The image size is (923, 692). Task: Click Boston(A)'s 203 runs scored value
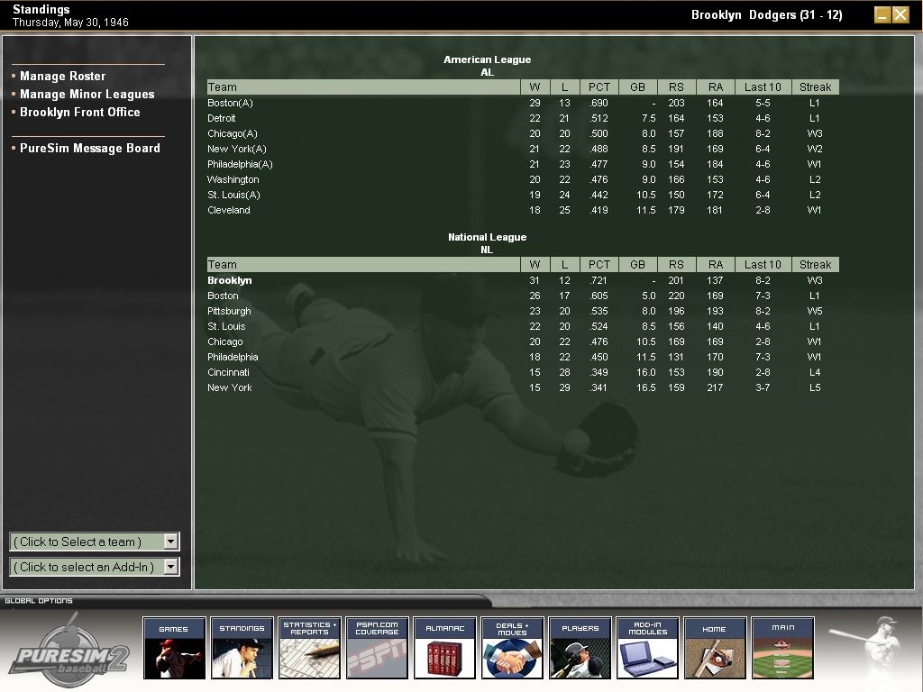(676, 103)
